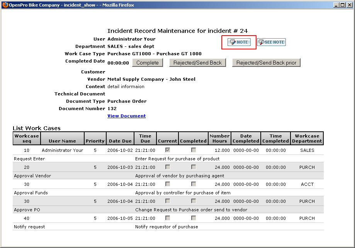
Task: Minimize the Firefox window
Action: click(x=336, y=5)
